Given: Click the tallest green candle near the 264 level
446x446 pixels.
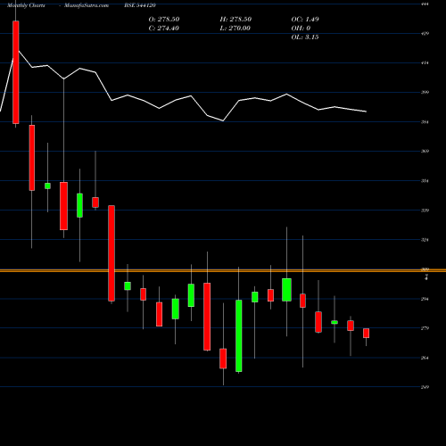Looking at the screenshot, I should point(239,335).
